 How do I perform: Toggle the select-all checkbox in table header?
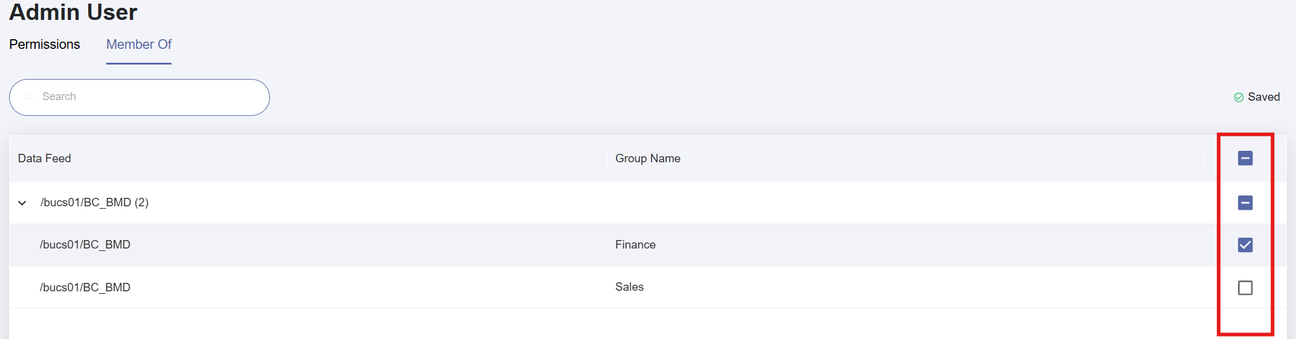point(1245,158)
